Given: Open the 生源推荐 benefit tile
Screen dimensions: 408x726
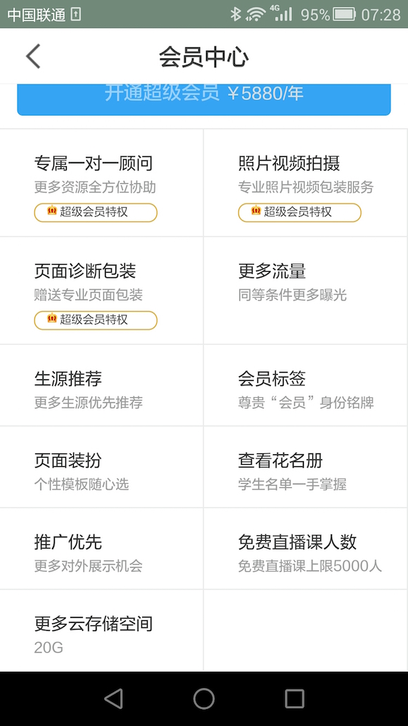Looking at the screenshot, I should tap(102, 385).
